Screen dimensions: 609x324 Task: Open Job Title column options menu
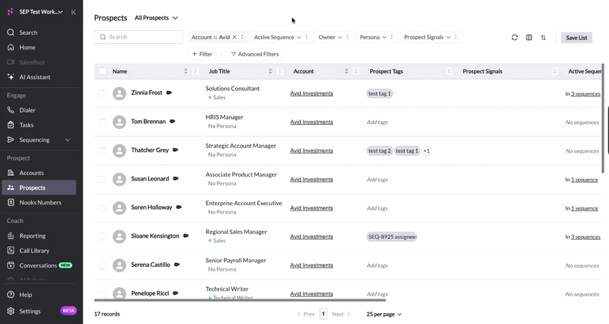[280, 71]
